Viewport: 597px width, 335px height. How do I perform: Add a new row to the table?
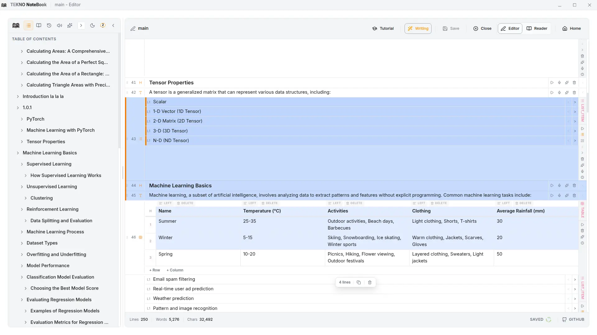click(x=155, y=270)
